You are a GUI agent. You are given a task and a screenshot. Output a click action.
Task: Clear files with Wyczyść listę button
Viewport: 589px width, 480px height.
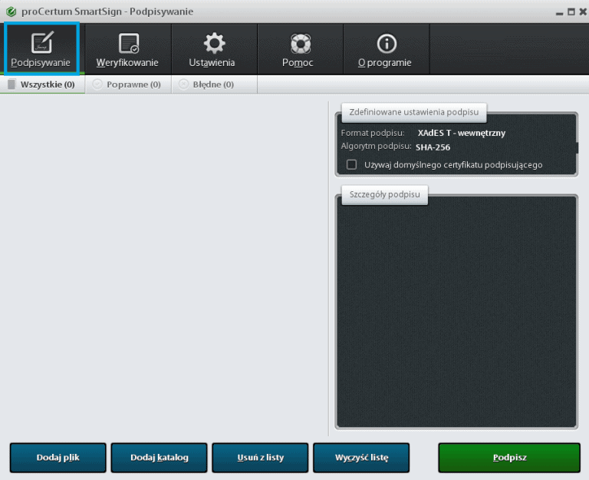tap(361, 458)
